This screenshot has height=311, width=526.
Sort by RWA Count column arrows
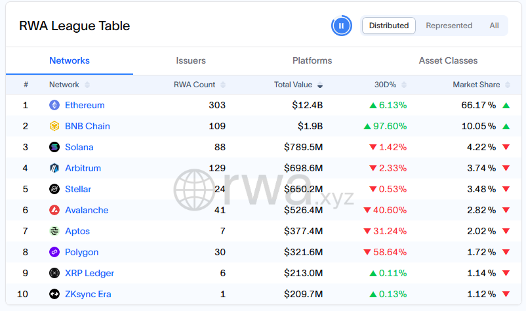(223, 85)
